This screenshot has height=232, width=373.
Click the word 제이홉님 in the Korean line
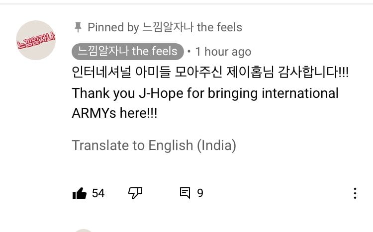coord(250,72)
